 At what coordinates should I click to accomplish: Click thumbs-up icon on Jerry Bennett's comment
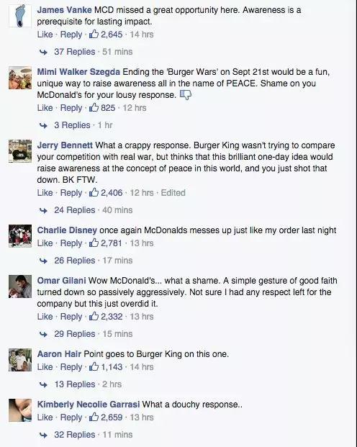pos(94,192)
